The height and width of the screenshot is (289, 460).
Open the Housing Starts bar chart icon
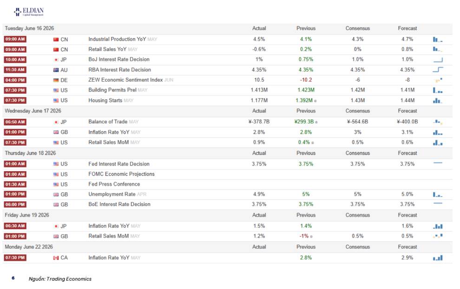coord(437,101)
